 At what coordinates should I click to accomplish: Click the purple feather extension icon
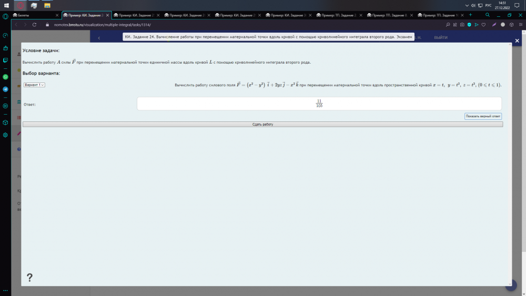pos(494,25)
